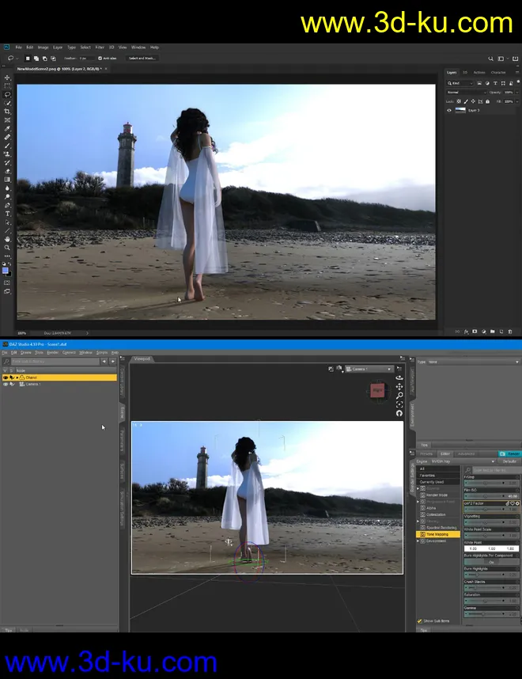This screenshot has height=679, width=522.
Task: Activate the Hand tool
Action: 8,239
